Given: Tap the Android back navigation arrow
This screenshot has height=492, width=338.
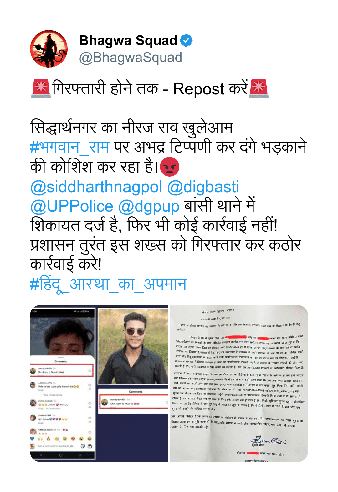Looking at the screenshot, I should (41, 455).
